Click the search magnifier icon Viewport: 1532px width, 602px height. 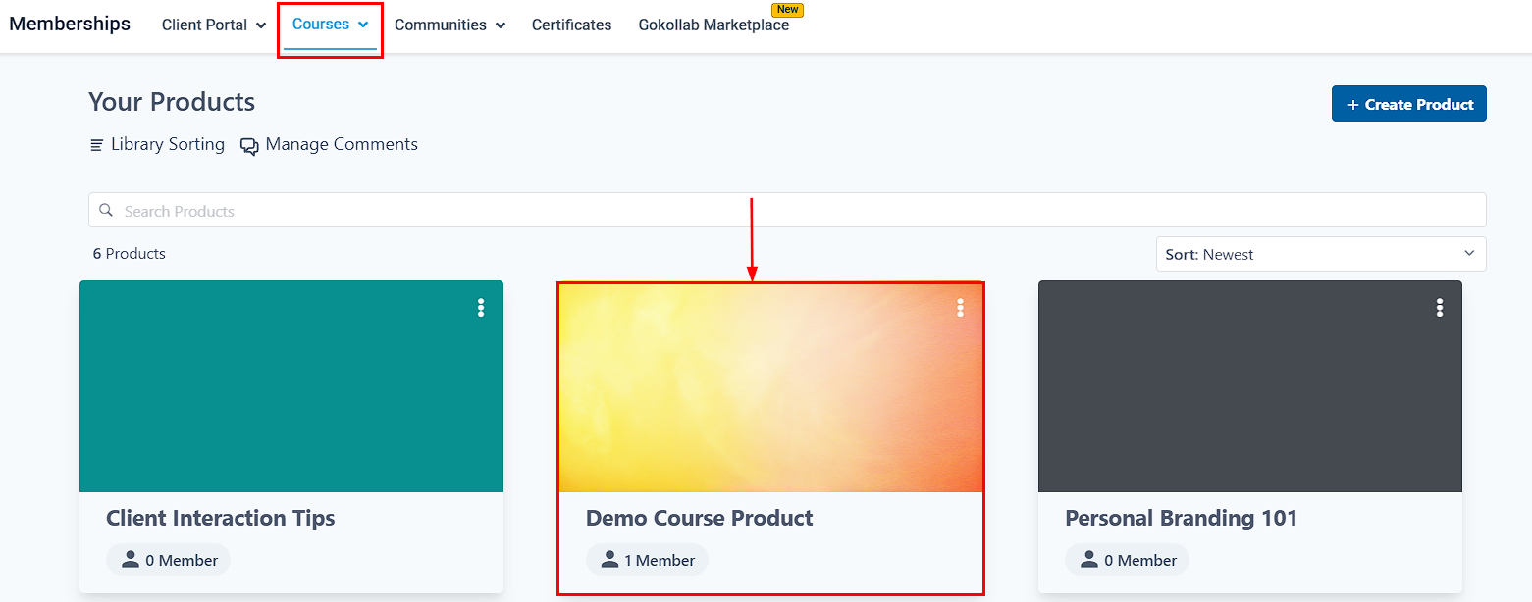107,211
